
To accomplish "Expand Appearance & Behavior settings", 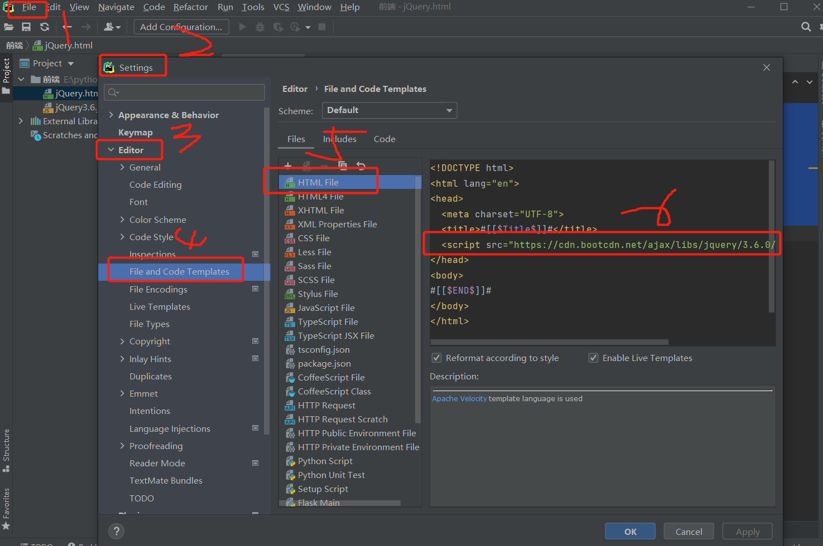I will [x=111, y=115].
